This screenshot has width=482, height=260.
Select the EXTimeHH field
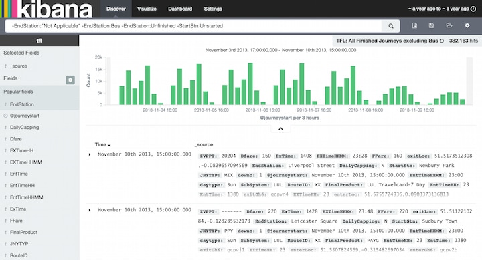(21, 151)
